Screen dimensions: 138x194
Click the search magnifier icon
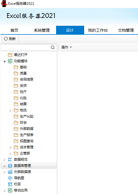point(53,47)
